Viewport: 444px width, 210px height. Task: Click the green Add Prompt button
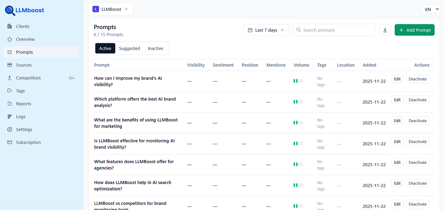pos(415,30)
